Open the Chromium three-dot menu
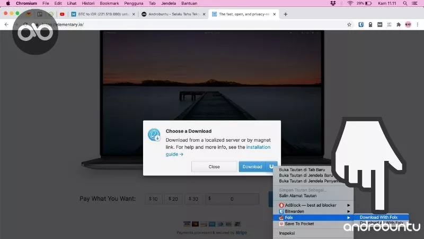 [x=418, y=24]
